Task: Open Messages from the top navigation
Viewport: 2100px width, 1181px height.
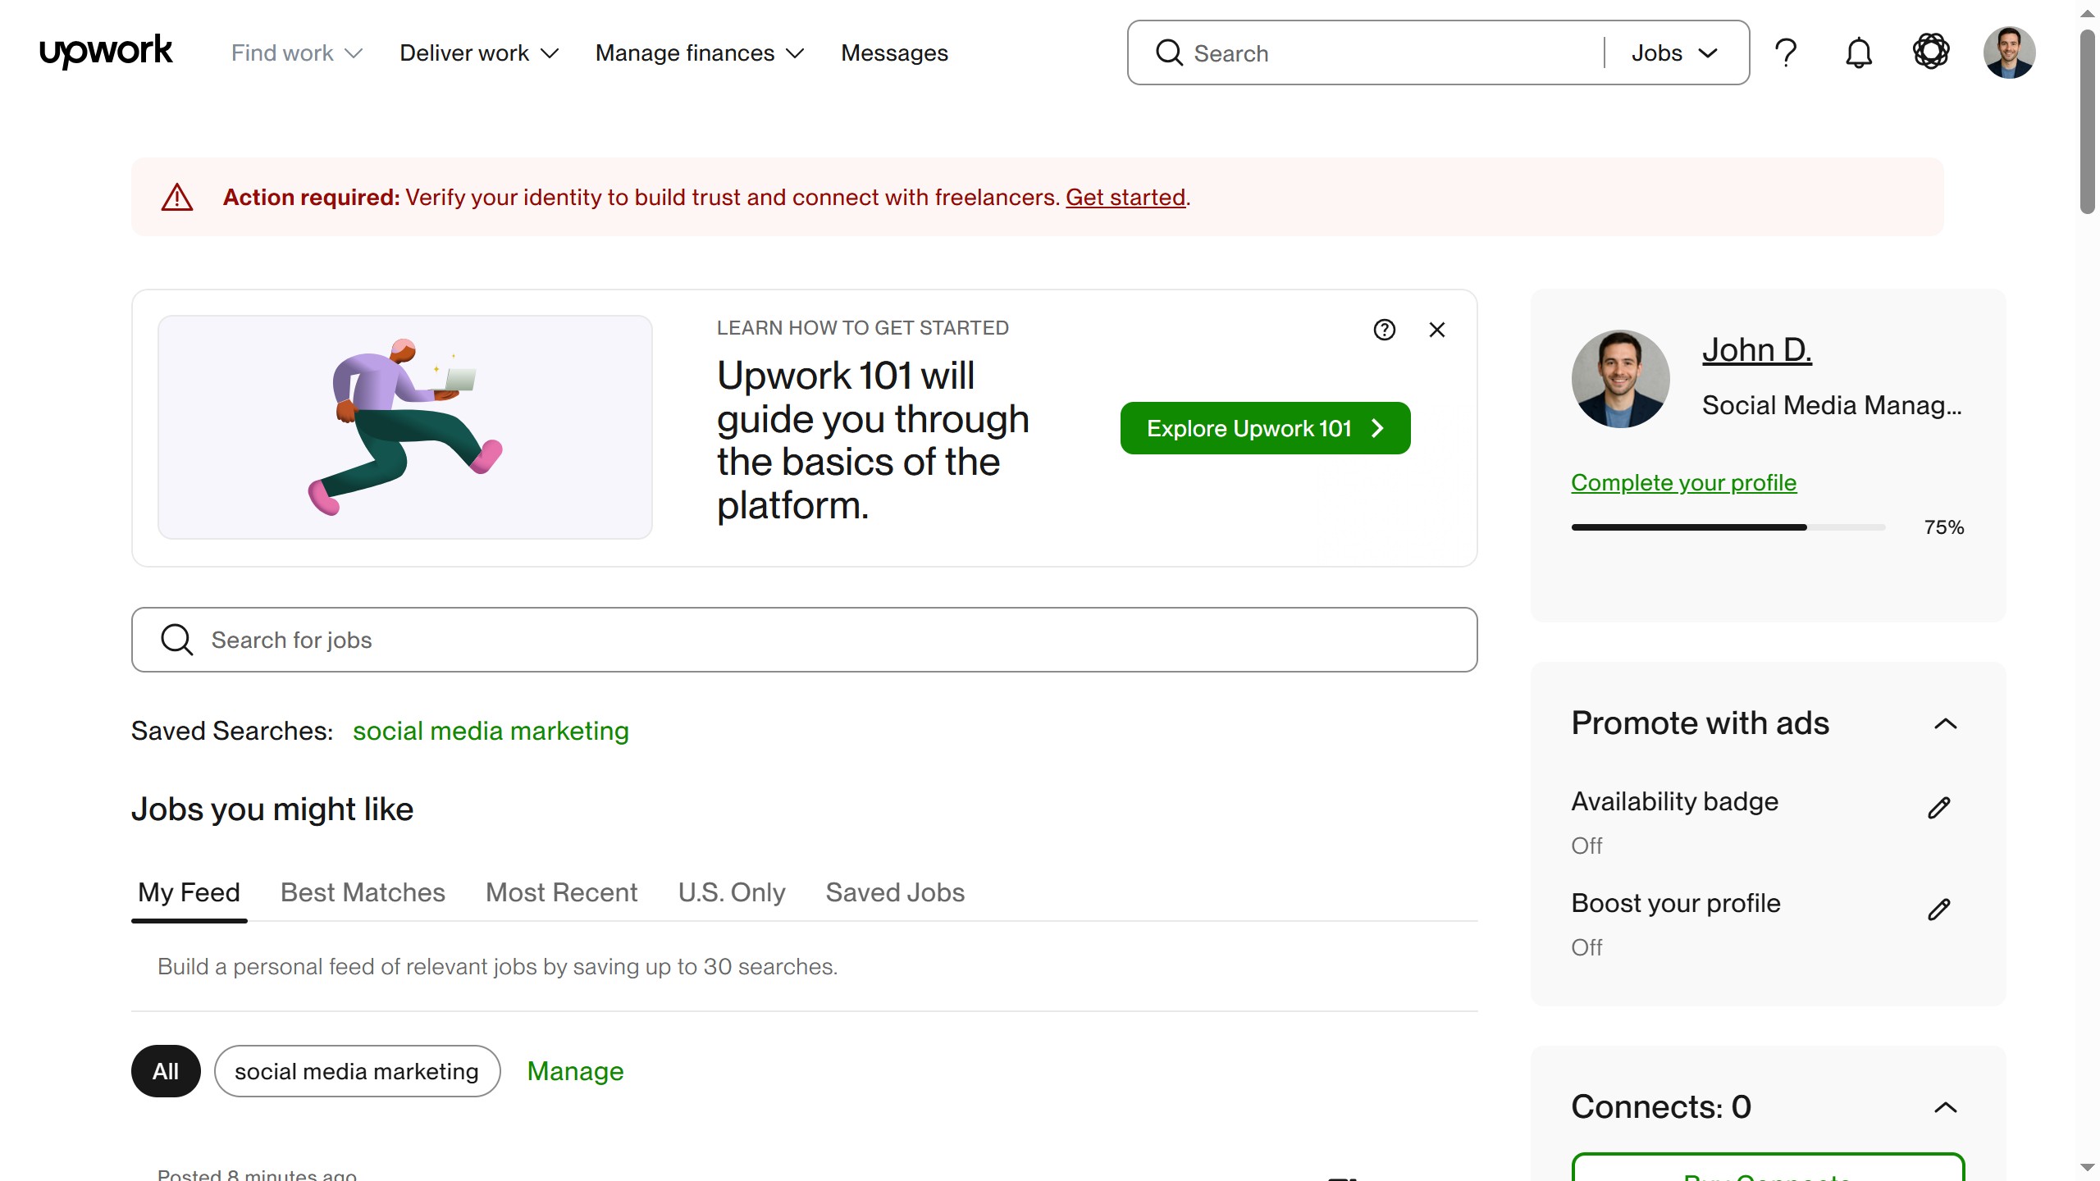Action: (893, 52)
